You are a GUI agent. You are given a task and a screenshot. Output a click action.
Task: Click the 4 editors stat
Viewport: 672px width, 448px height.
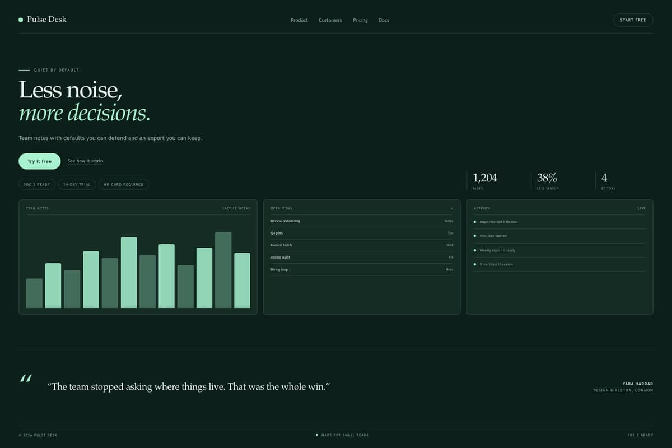[x=608, y=181]
